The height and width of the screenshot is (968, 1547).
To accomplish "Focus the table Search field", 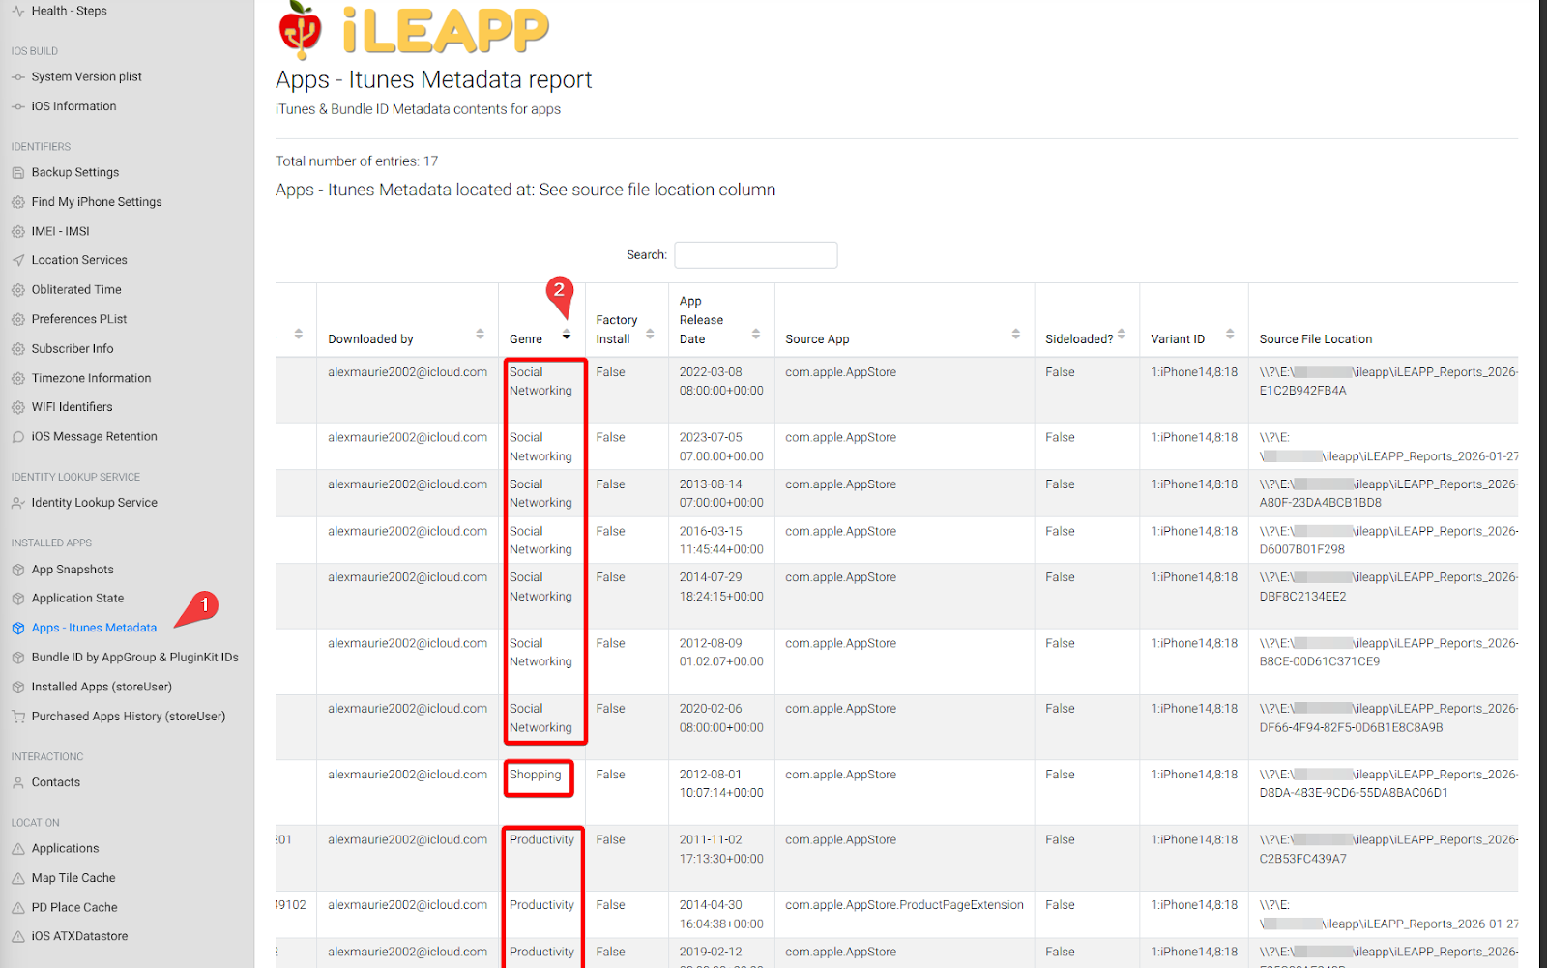I will pos(756,255).
